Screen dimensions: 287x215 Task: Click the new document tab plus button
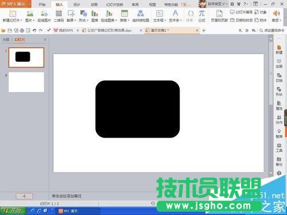click(x=204, y=30)
